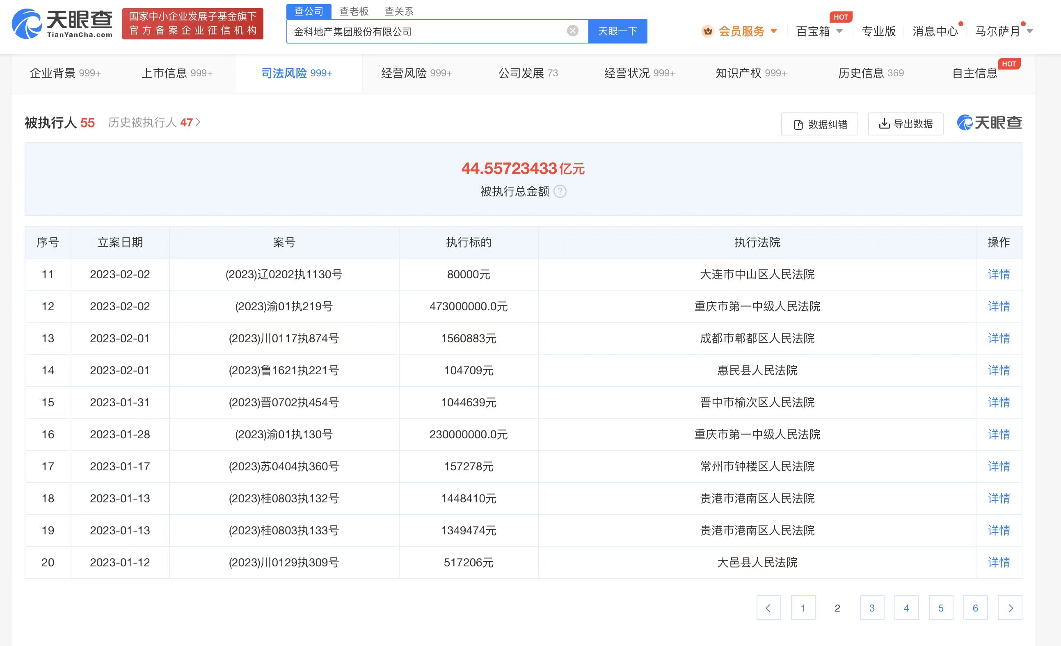This screenshot has height=646, width=1061.
Task: Click case number (2023)渝01执219号
Action: pyautogui.click(x=284, y=306)
